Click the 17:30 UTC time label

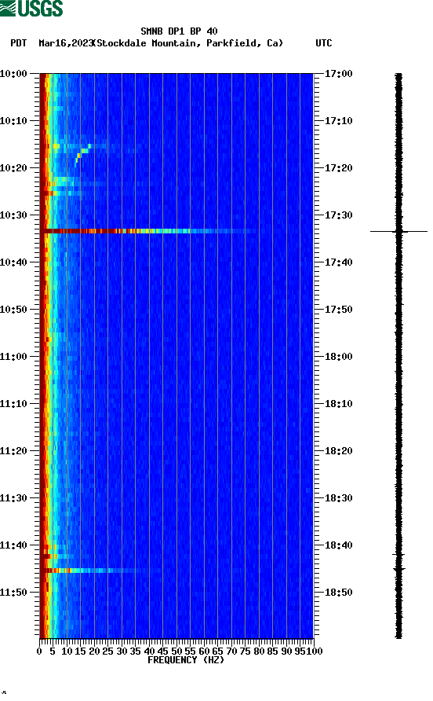(x=338, y=215)
